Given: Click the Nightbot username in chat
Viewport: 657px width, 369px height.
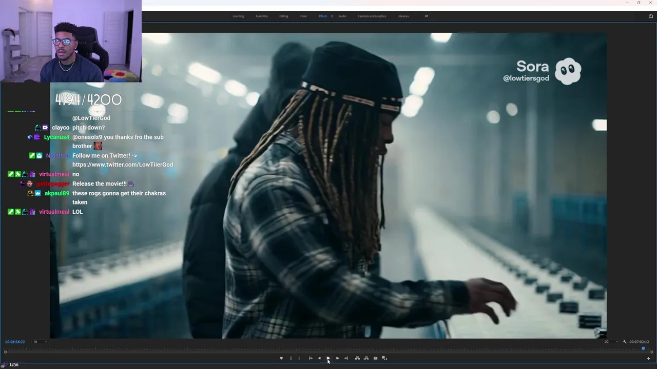Looking at the screenshot, I should pos(57,155).
